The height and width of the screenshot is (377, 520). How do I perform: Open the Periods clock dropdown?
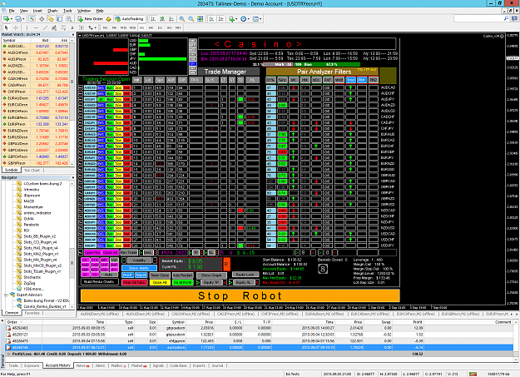click(249, 19)
